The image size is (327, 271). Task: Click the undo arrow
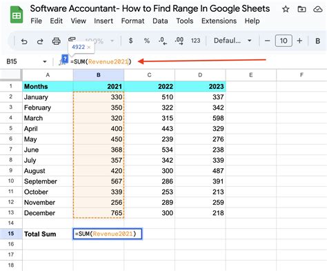coord(24,41)
